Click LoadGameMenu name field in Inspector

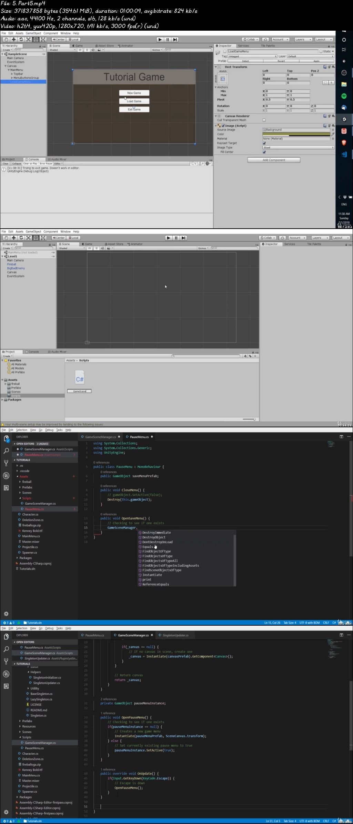pyautogui.click(x=273, y=51)
